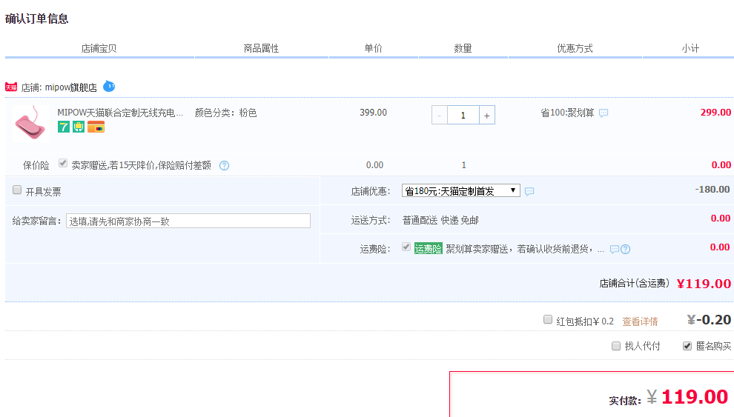Click the orange credit card payment icon
This screenshot has width=734, height=417.
tap(96, 127)
